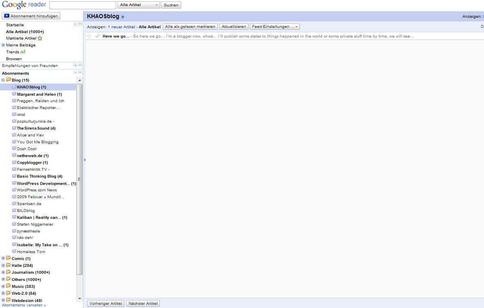The width and height of the screenshot is (484, 308).
Task: Click star icon beside Markierte Artikel
Action: click(40, 38)
